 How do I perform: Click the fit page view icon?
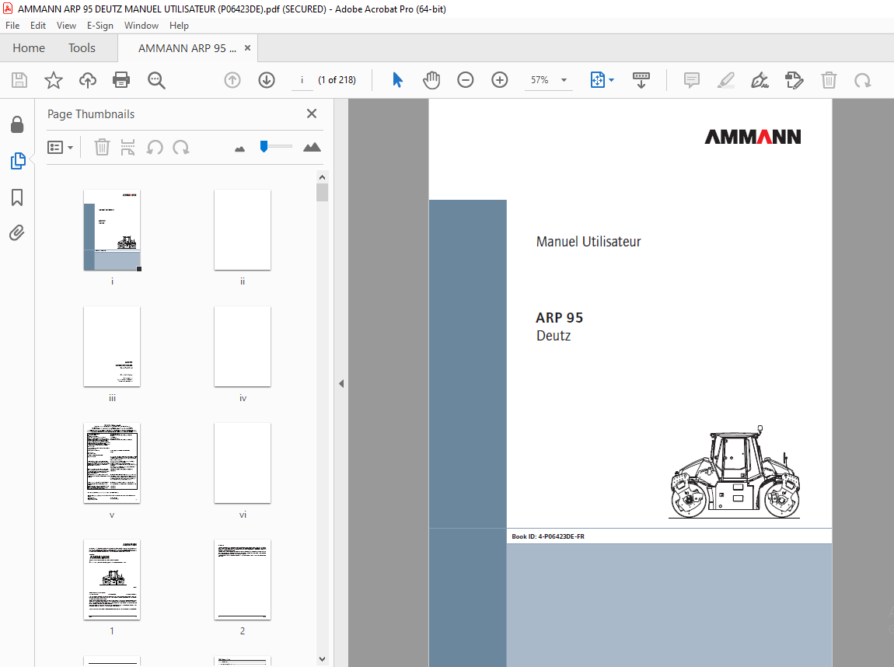[597, 80]
